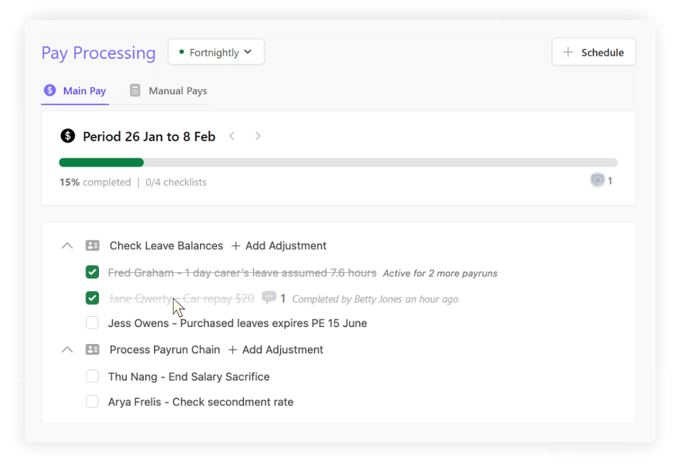
Task: Collapse the Process Payrun Chain section
Action: (67, 350)
